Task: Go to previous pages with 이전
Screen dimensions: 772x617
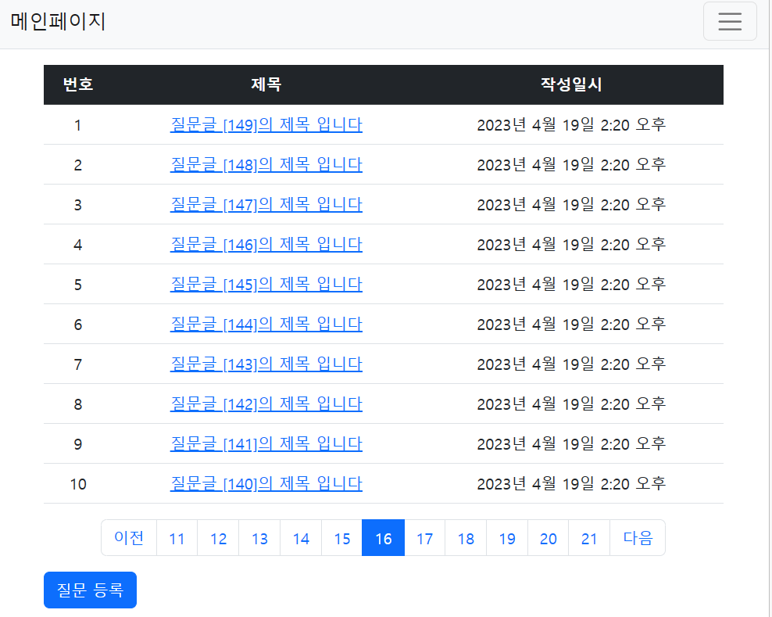Action: [x=129, y=538]
